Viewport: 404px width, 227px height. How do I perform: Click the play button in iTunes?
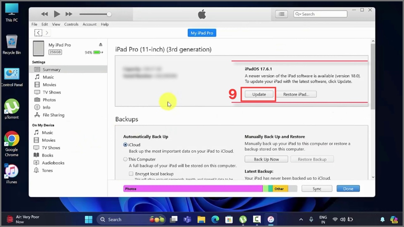tap(57, 14)
